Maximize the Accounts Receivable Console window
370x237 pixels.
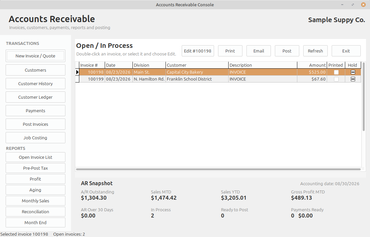pyautogui.click(x=353, y=5)
